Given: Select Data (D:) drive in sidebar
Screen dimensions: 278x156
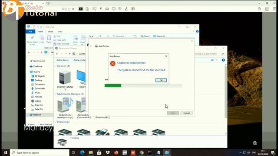Looking at the screenshot, I should pos(37,109).
